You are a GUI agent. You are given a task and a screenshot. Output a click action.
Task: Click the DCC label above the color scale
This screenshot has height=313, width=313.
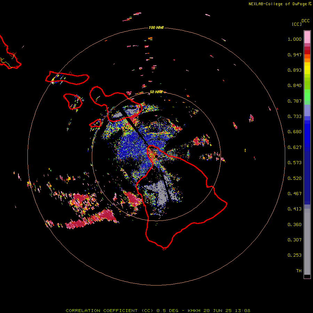tap(305, 21)
